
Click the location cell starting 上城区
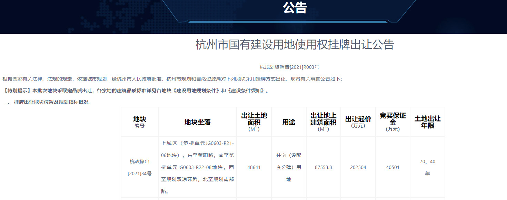(198, 167)
